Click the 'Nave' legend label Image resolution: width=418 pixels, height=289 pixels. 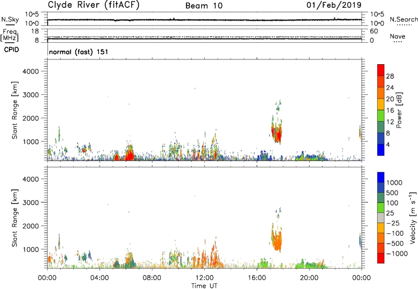[398, 36]
